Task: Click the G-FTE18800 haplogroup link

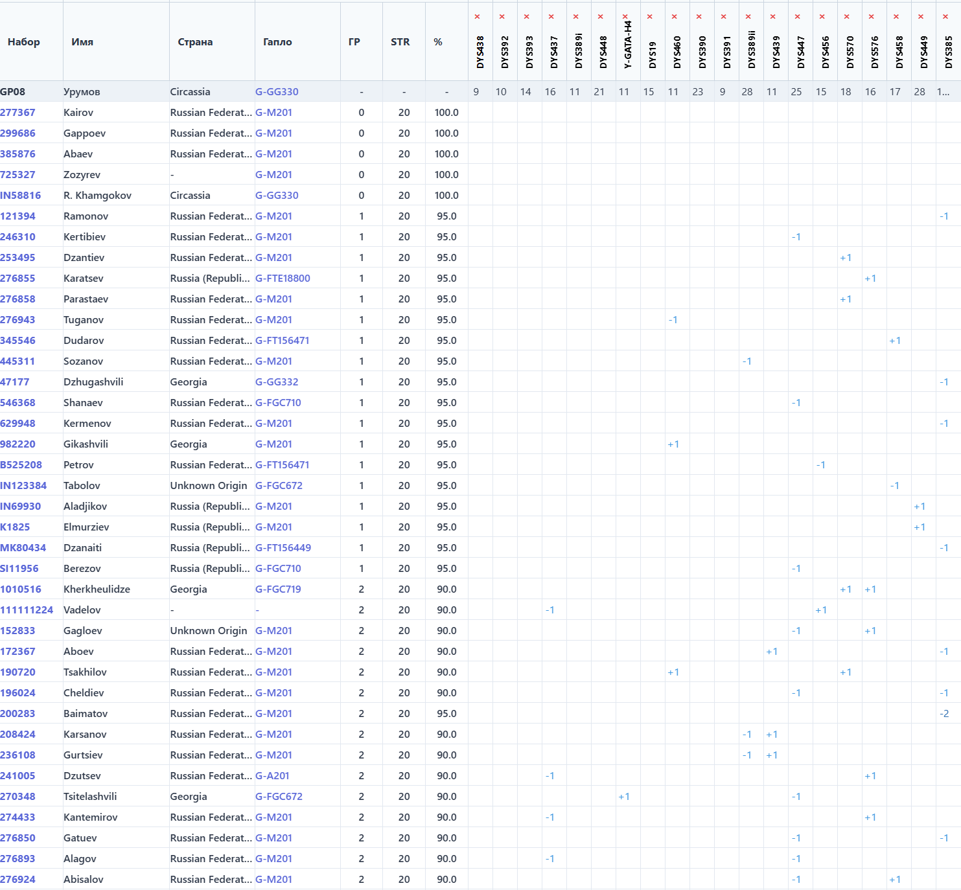Action: tap(283, 279)
